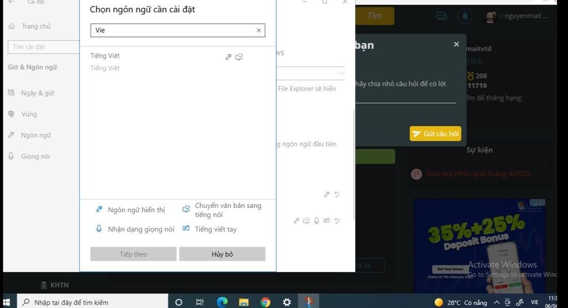The width and height of the screenshot is (568, 308).
Task: Open Ngày & giờ settings page
Action: coord(31,93)
